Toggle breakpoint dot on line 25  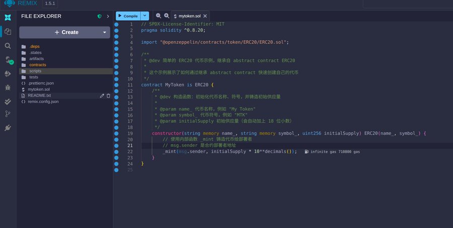[x=116, y=170]
